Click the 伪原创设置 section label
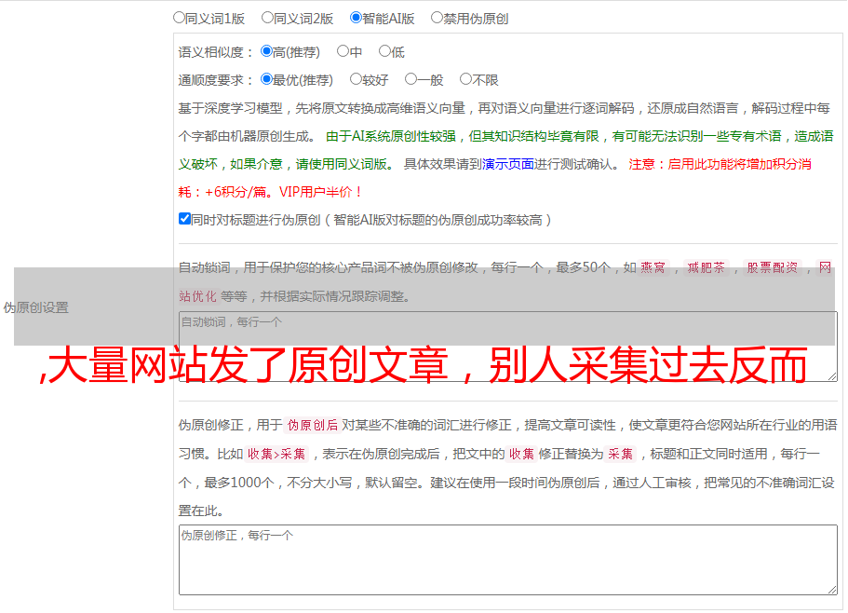The image size is (848, 613). 36,307
